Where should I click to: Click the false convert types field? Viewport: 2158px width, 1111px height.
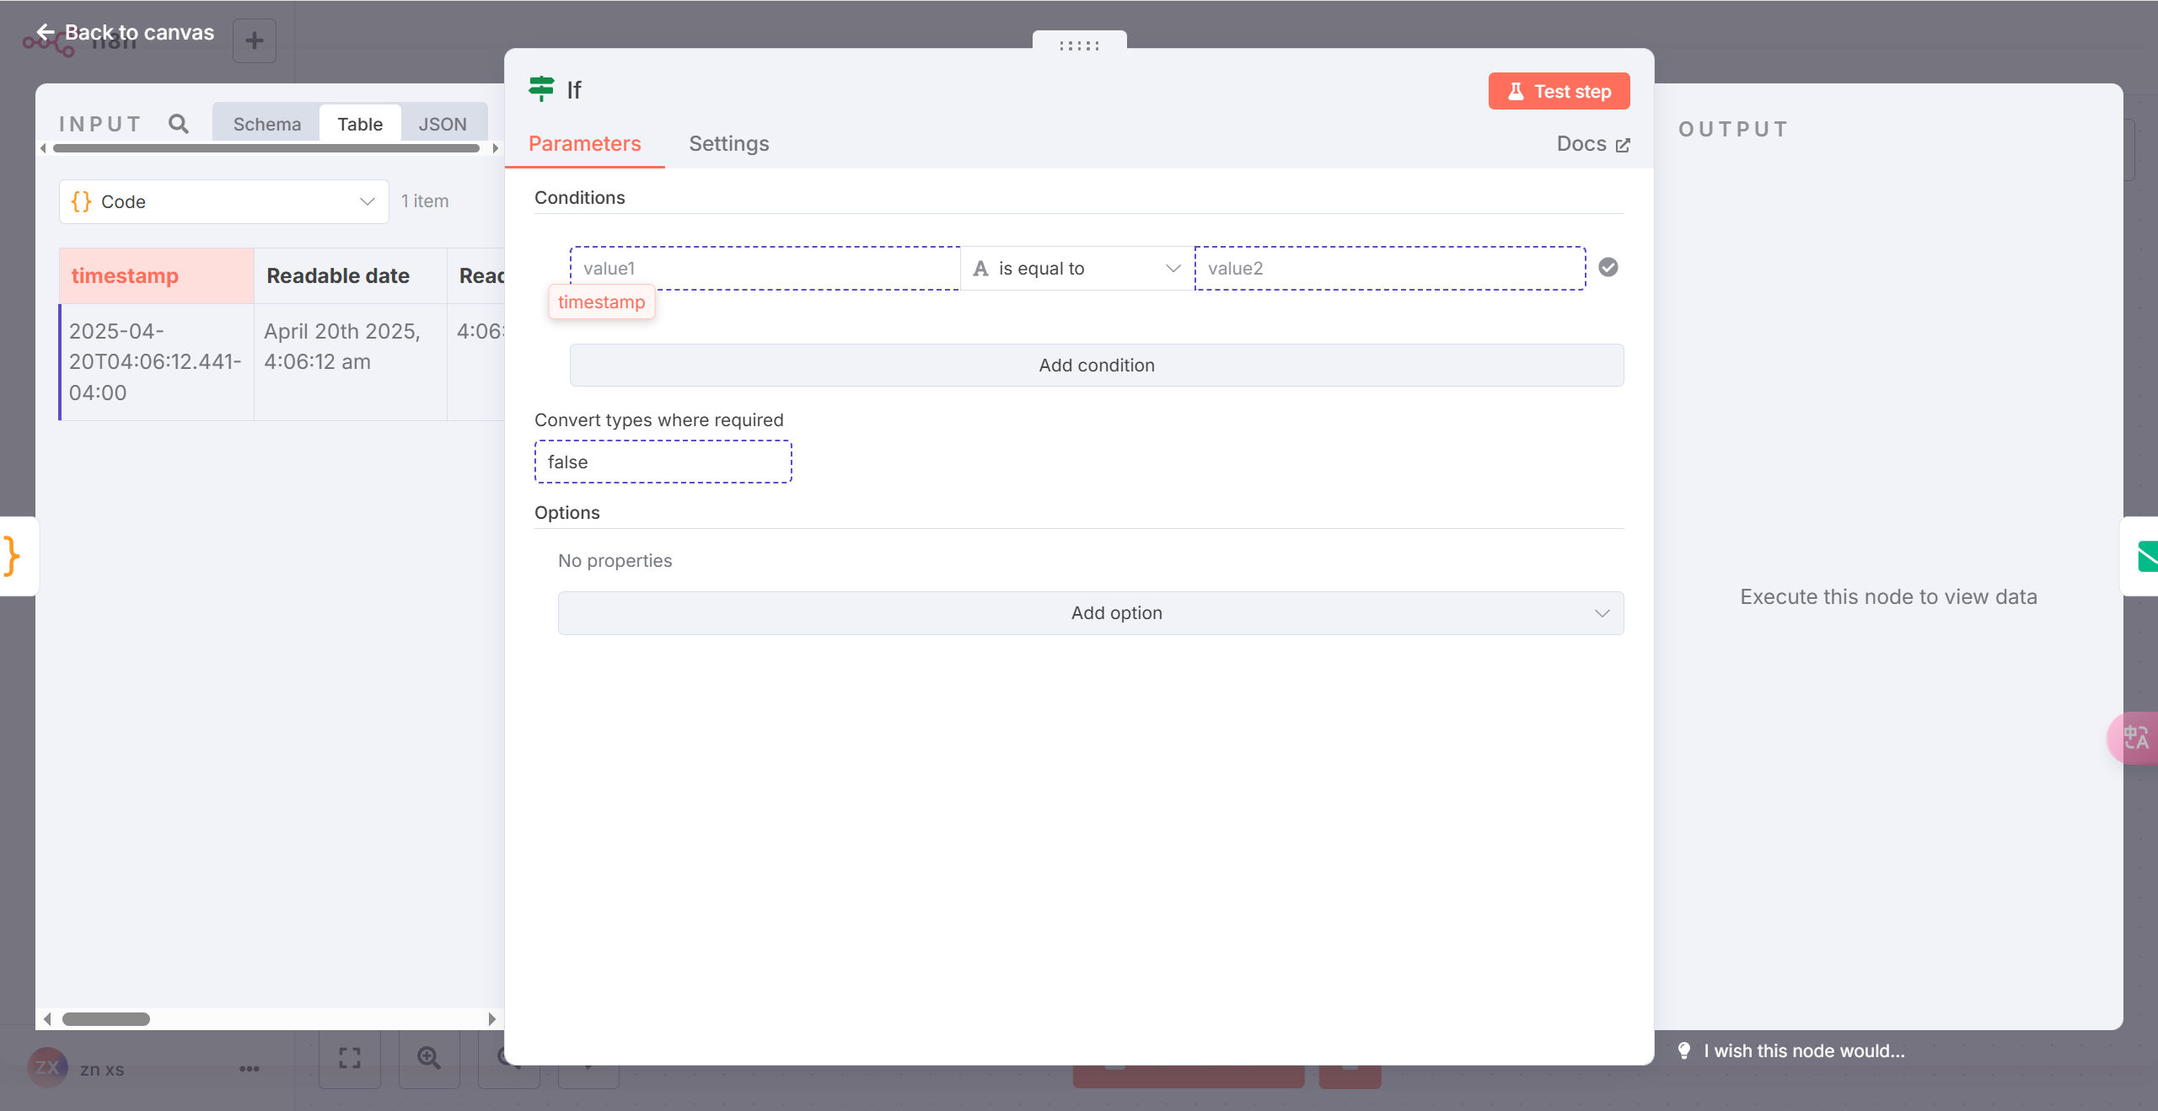click(x=663, y=462)
